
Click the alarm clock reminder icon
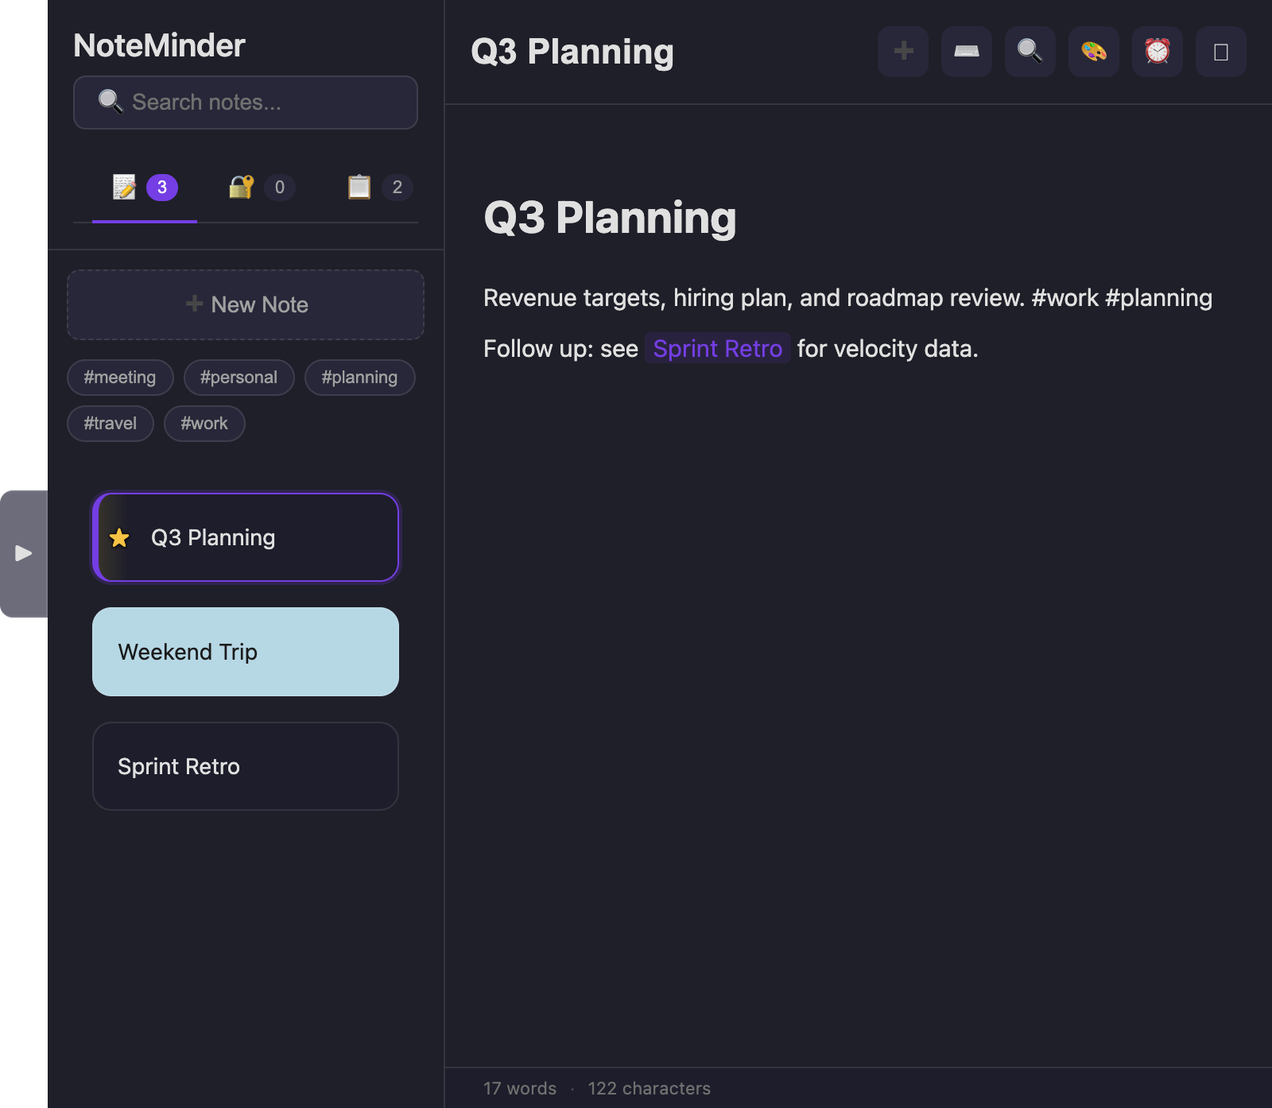pyautogui.click(x=1158, y=52)
